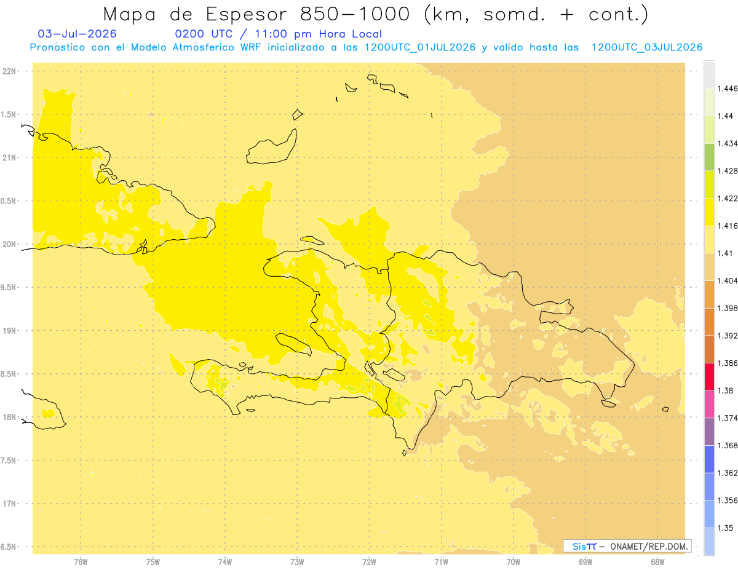Click the cream swatch between 1.44 and 1.446
Image resolution: width=738 pixels, height=570 pixels.
click(709, 102)
